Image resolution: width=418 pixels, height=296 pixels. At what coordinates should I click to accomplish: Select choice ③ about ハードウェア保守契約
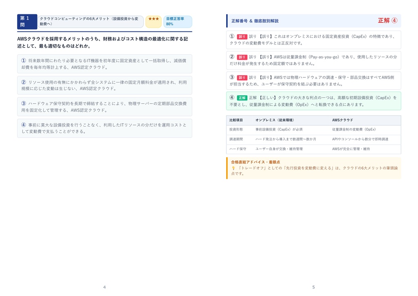pyautogui.click(x=104, y=107)
